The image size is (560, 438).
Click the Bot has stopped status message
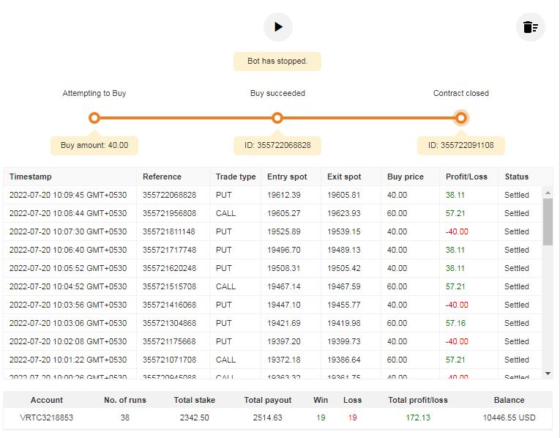[277, 62]
